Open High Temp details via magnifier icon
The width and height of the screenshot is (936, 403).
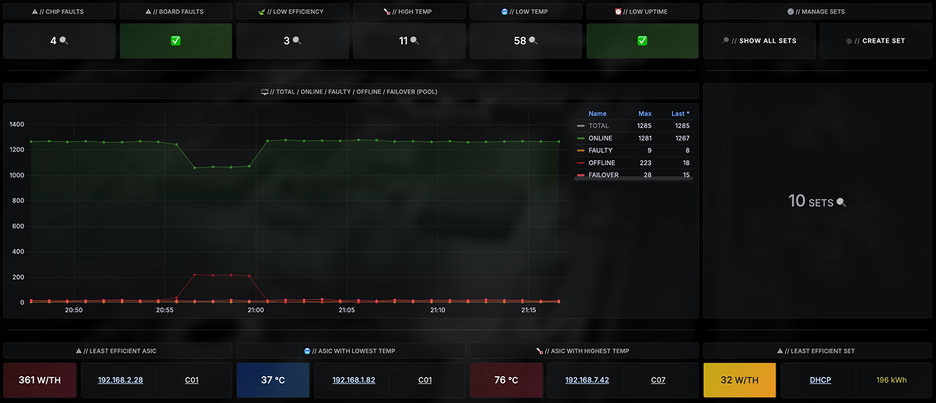[x=414, y=41]
